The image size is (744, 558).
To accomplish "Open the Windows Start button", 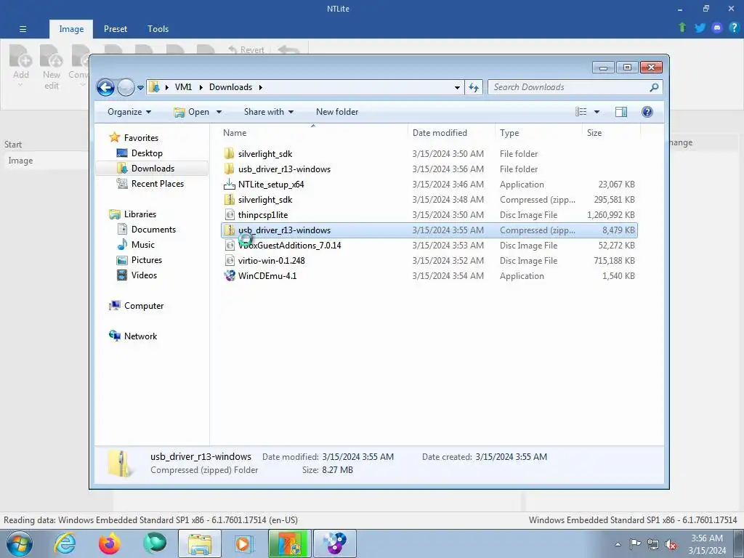I will click(19, 543).
